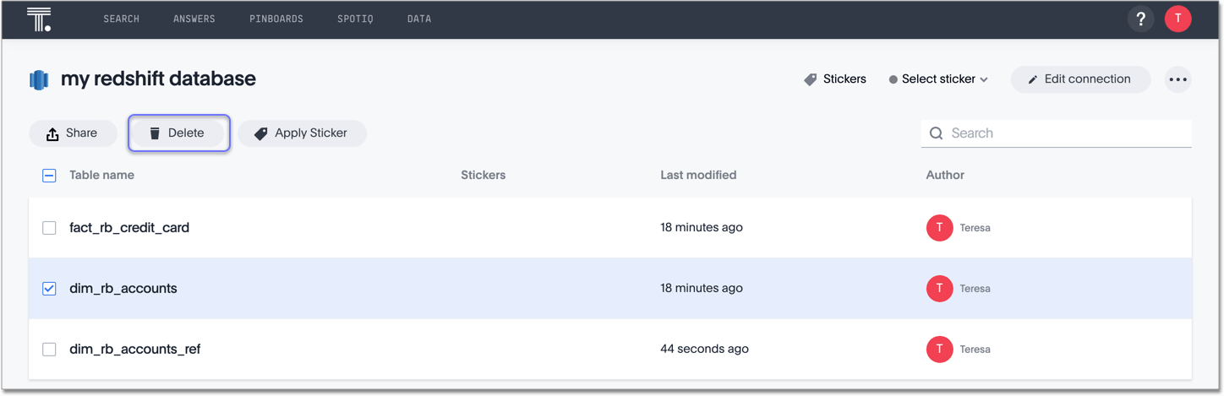Image resolution: width=1224 pixels, height=396 pixels.
Task: Check the fact_rb_credit_card checkbox
Action: pos(49,228)
